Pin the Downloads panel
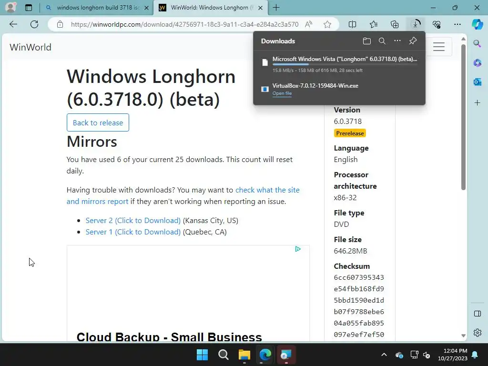The image size is (488, 366). tap(413, 41)
